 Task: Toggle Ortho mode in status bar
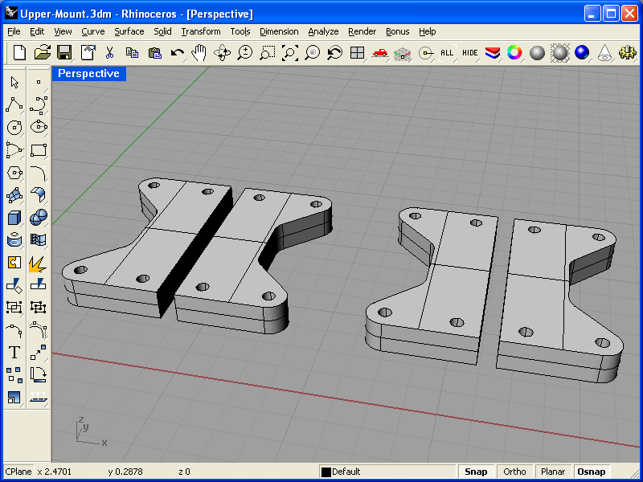click(514, 472)
